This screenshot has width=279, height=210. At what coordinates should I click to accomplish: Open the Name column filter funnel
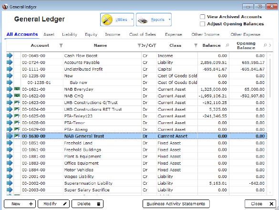click(139, 45)
